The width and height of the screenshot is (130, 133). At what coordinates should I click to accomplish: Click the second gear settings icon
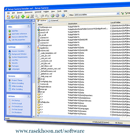click(57, 15)
